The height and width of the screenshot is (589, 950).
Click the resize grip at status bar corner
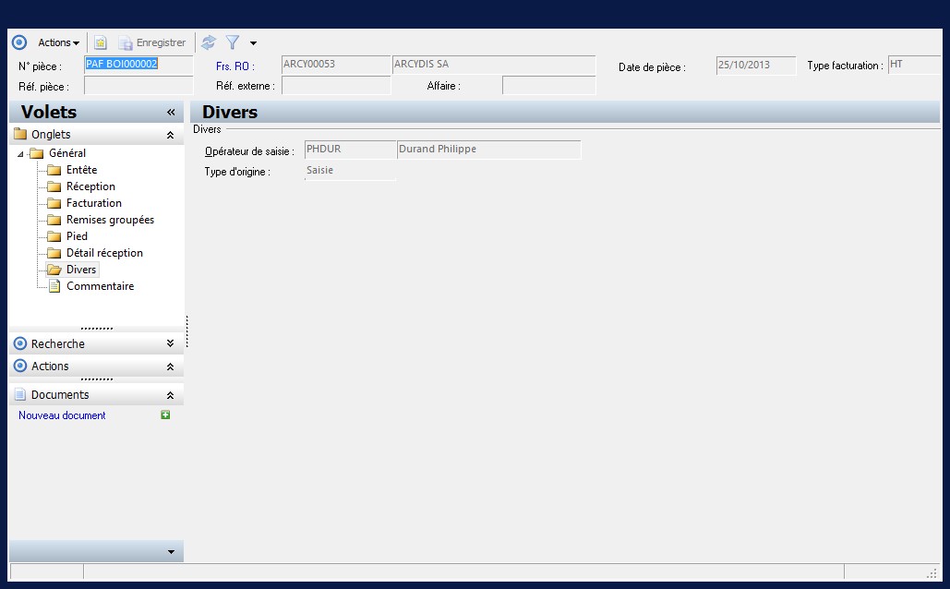(932, 573)
